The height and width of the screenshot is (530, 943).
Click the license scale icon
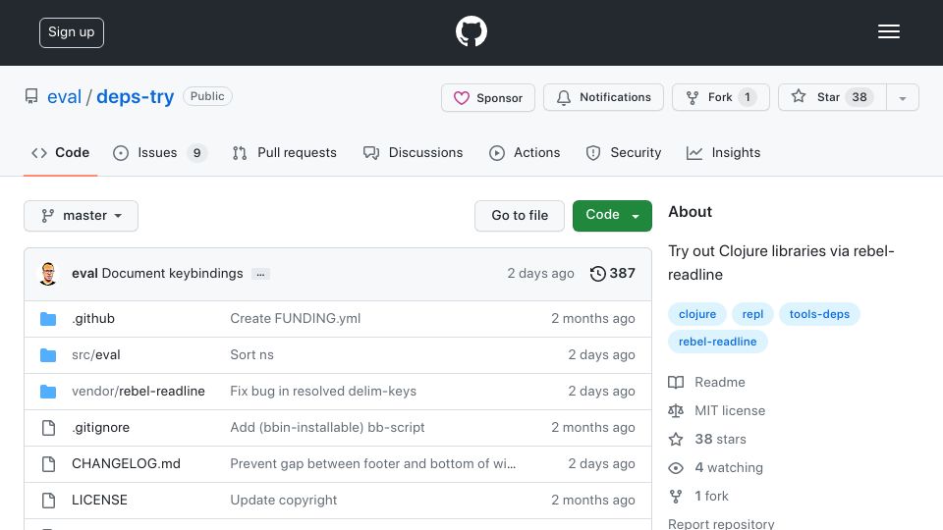point(676,411)
